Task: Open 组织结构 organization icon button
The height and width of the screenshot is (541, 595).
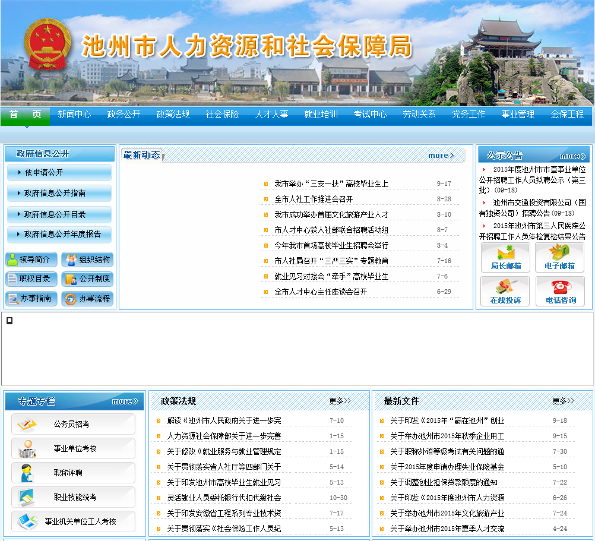Action: click(x=87, y=260)
